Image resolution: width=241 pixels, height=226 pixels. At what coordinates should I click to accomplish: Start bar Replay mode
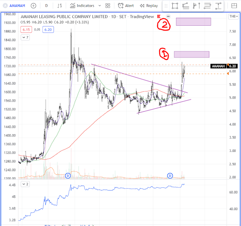click(x=149, y=6)
